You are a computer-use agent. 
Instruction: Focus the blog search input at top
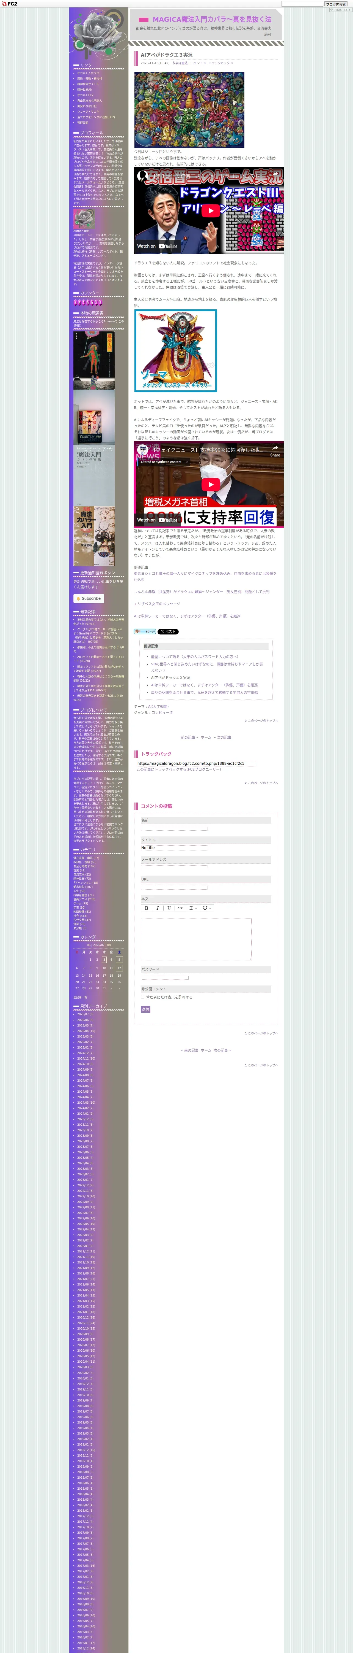[x=302, y=4]
